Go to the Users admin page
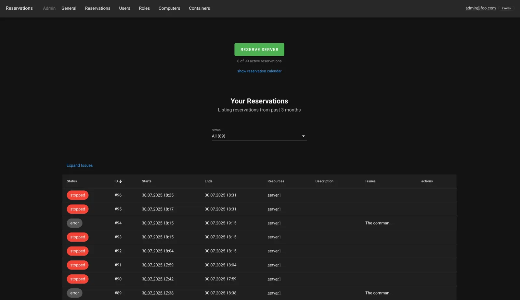Image resolution: width=520 pixels, height=300 pixels. point(124,8)
